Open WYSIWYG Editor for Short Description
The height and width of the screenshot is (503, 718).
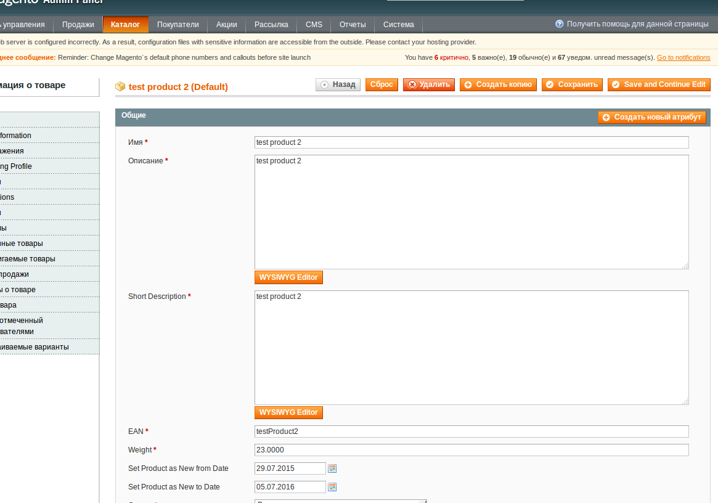click(x=288, y=412)
